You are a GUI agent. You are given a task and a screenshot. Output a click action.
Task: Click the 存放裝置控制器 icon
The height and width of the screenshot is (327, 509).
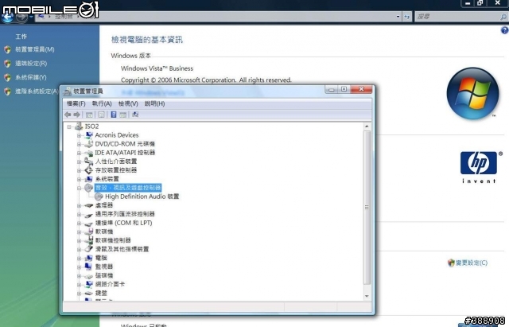click(89, 170)
